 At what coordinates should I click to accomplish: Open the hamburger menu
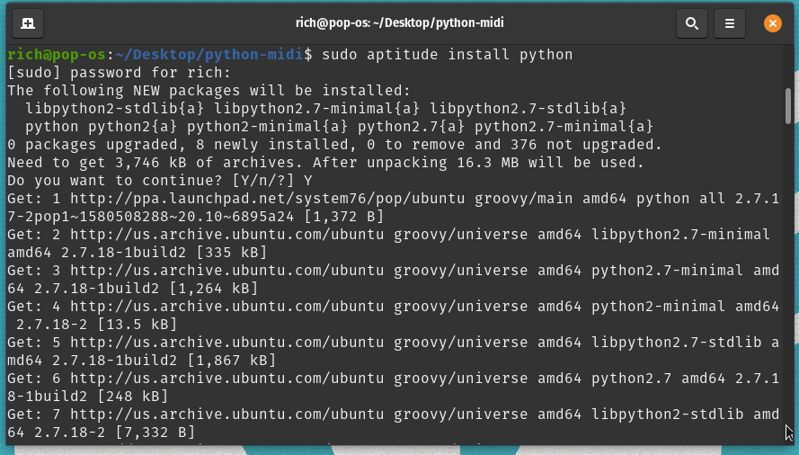click(730, 23)
